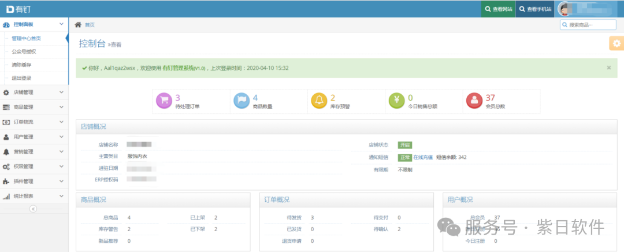
Task: Expand the 统计报表 menu chevron
Action: [61, 197]
